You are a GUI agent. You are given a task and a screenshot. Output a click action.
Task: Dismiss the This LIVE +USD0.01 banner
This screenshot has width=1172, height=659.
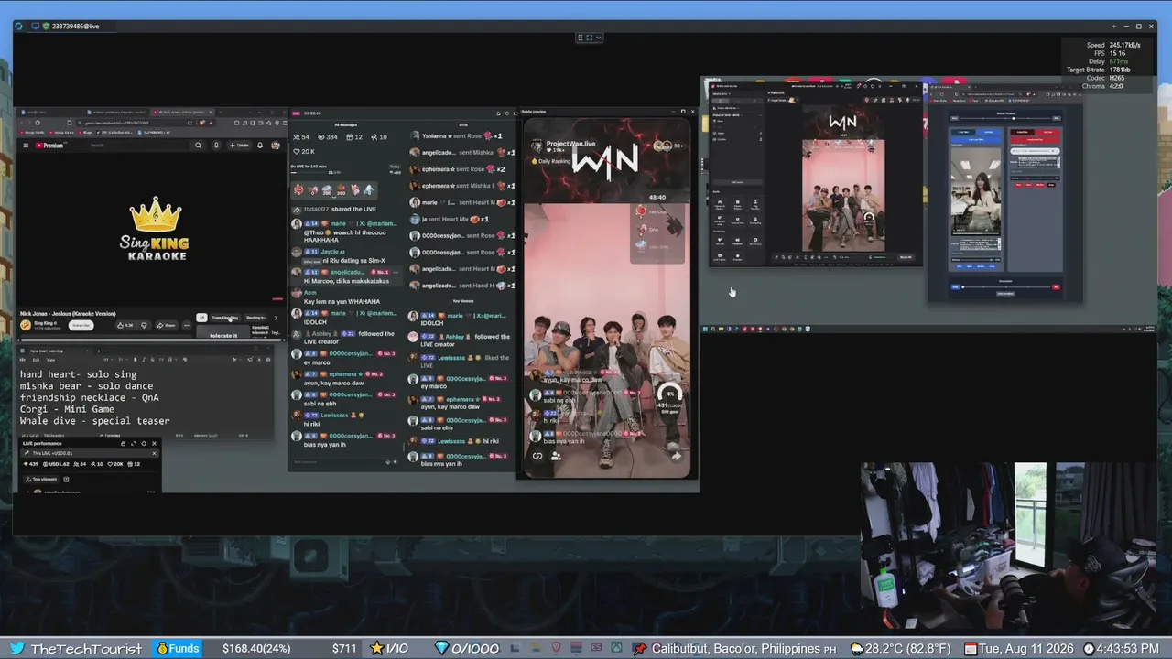pos(154,453)
